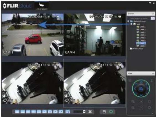
Task: Select CAM 6 in the device tree
Action: [141, 40]
